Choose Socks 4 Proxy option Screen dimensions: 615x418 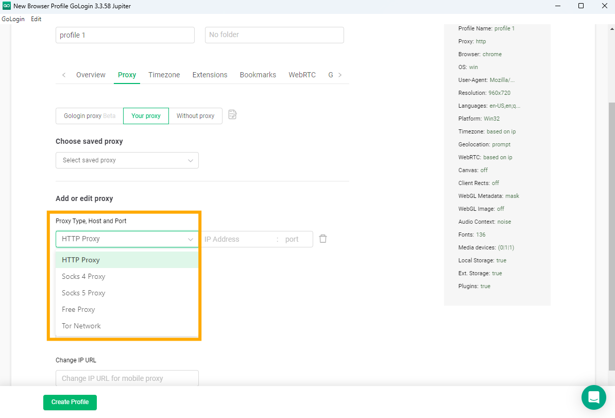127,276
